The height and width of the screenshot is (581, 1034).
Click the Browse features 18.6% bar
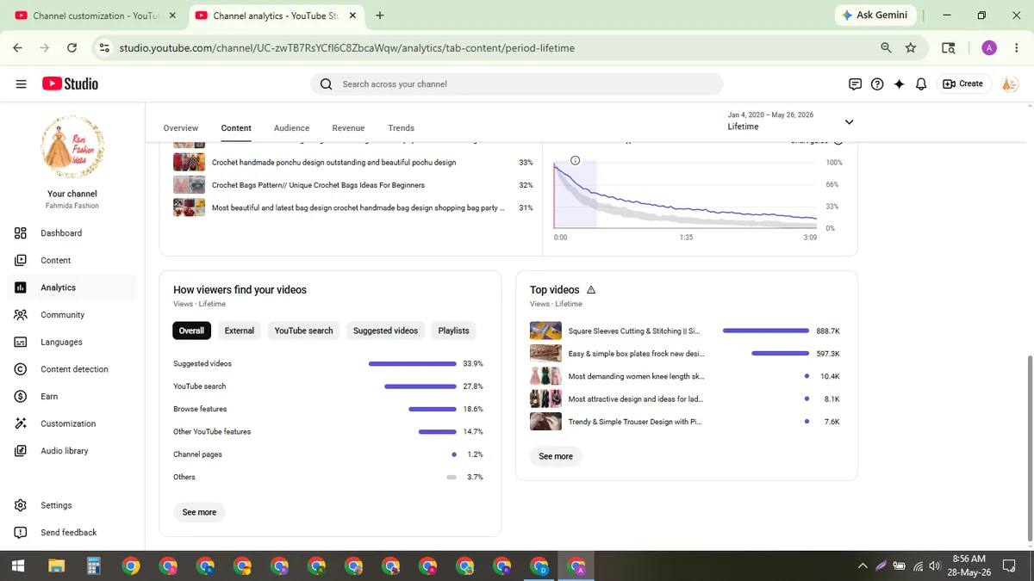click(433, 409)
